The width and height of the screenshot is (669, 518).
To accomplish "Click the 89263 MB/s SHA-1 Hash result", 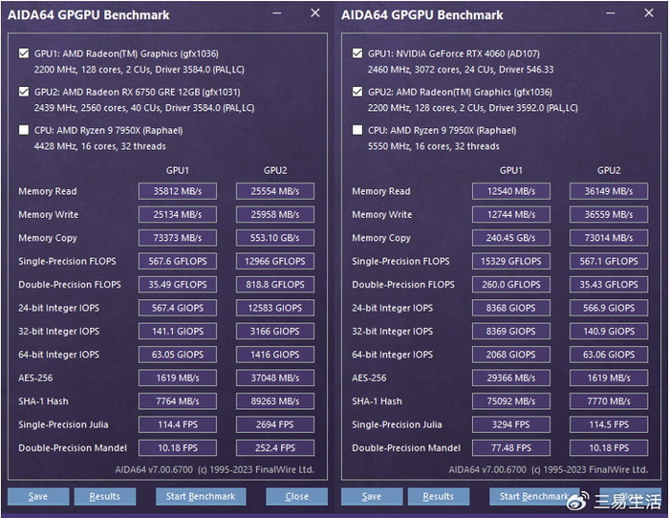I will 274,401.
